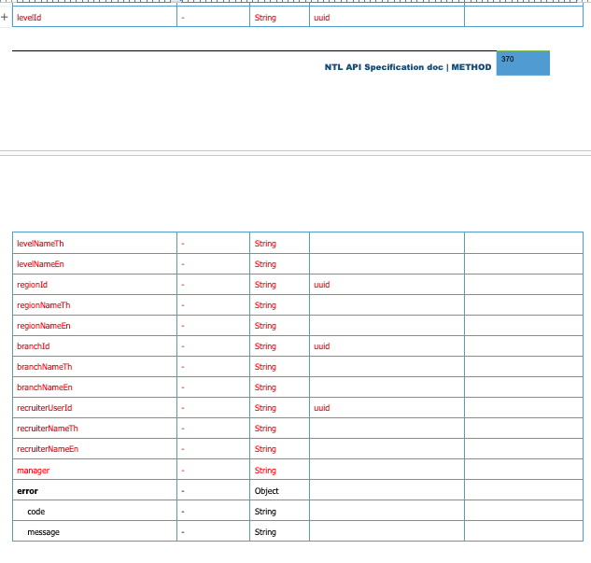
Task: Click the Object type in error row
Action: tap(266, 490)
